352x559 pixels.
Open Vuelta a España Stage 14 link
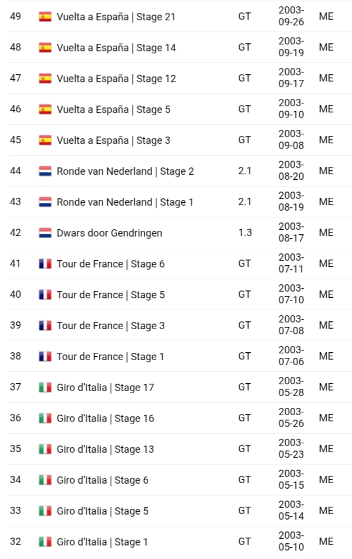pyautogui.click(x=116, y=48)
